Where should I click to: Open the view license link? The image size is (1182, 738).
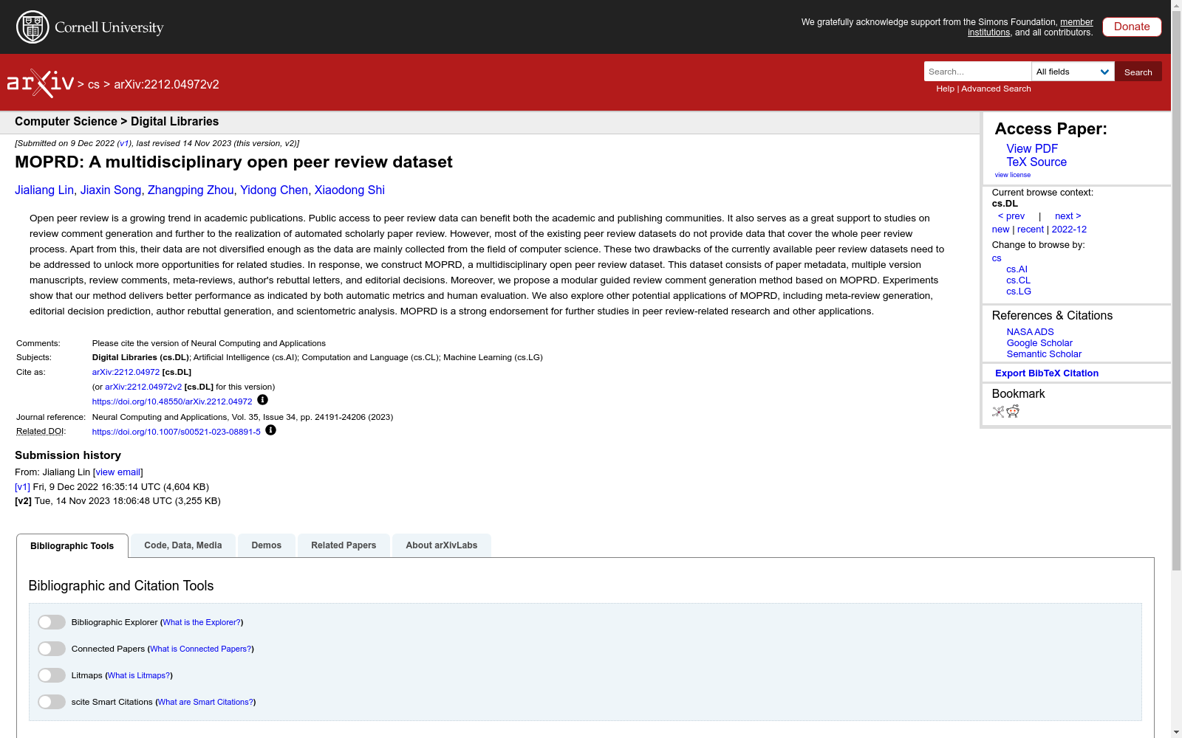tap(1013, 175)
